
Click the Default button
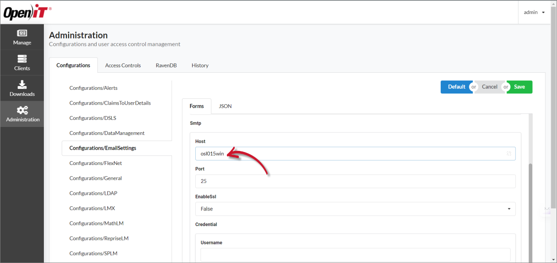pyautogui.click(x=456, y=87)
